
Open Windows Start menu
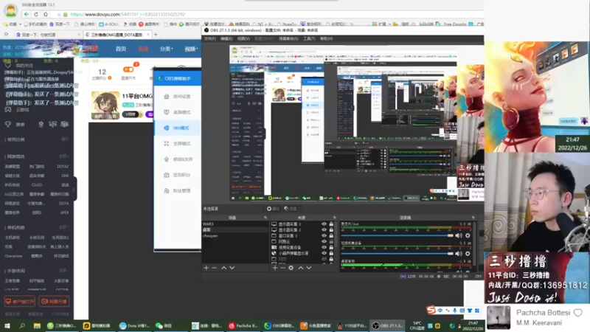click(x=7, y=325)
